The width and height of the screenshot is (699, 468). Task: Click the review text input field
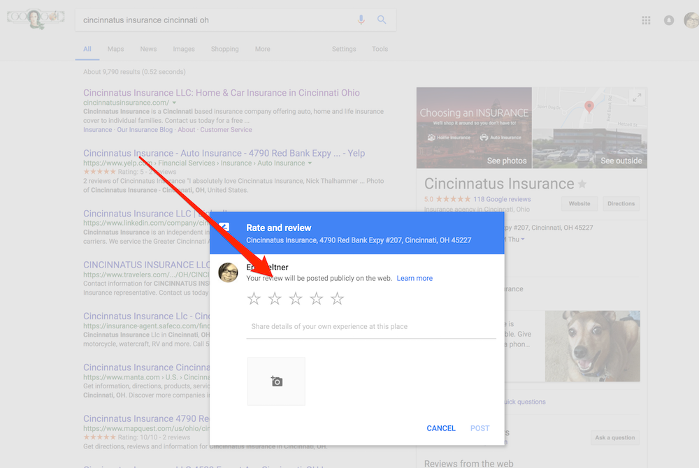point(371,327)
